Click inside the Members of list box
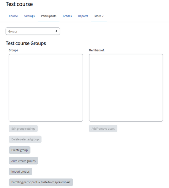 (126, 88)
